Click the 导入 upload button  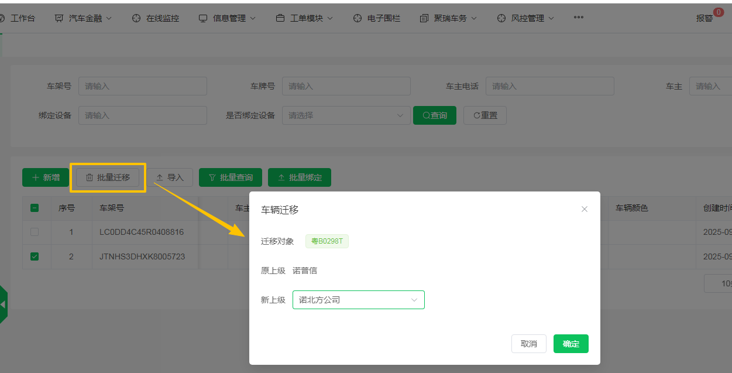170,177
